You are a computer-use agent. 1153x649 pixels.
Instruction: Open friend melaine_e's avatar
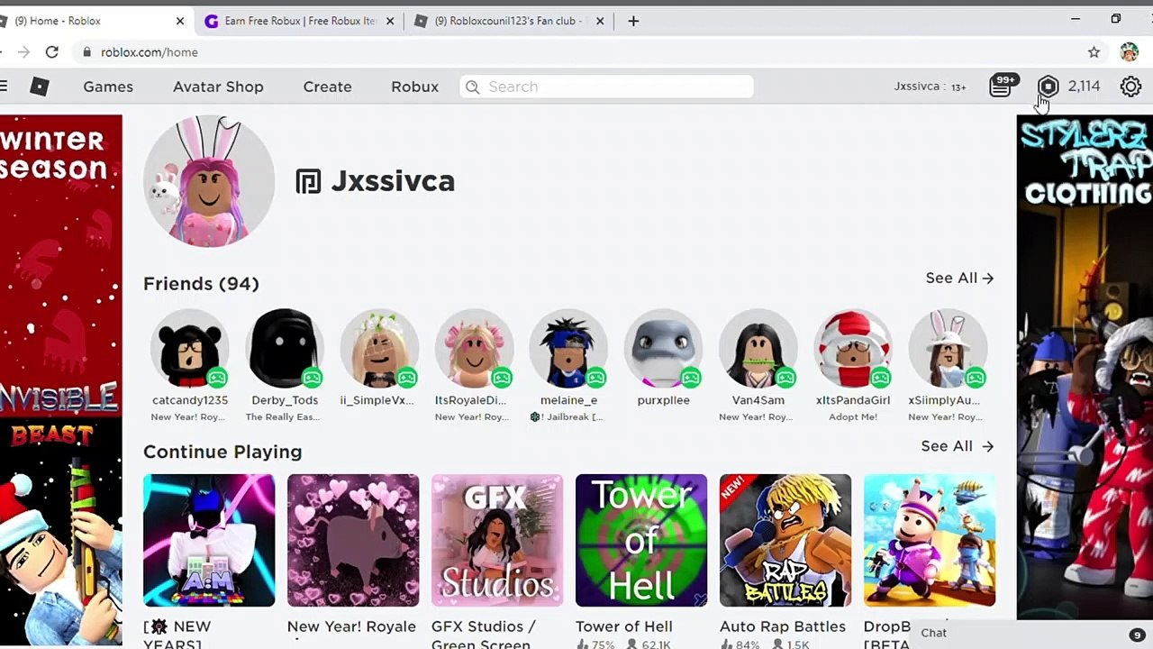[x=568, y=349]
